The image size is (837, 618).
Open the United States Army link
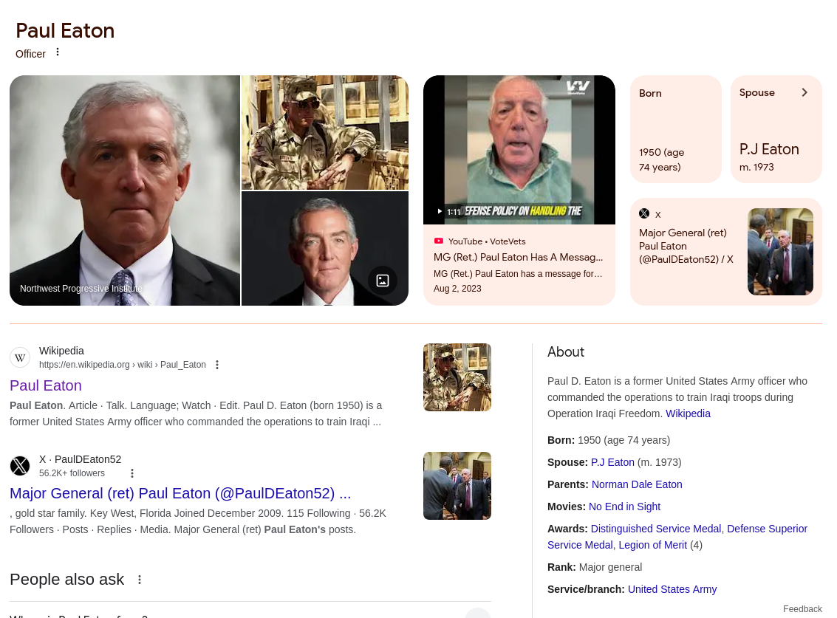pyautogui.click(x=672, y=589)
